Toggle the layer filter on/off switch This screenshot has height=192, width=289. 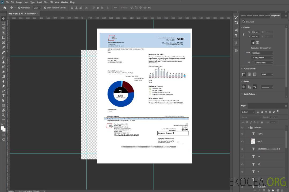pyautogui.click(x=278, y=111)
